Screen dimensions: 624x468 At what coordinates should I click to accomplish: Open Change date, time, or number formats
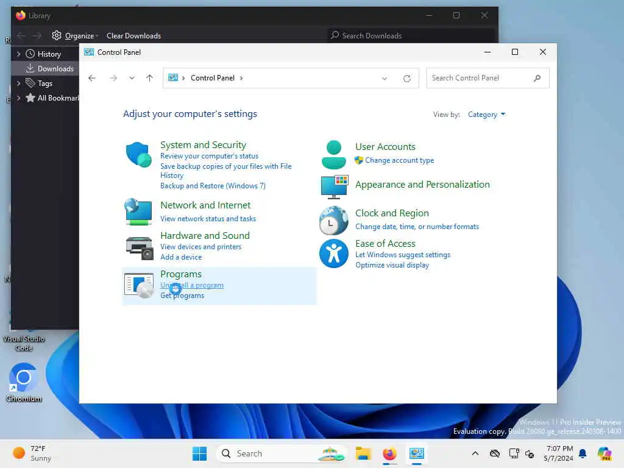(417, 227)
